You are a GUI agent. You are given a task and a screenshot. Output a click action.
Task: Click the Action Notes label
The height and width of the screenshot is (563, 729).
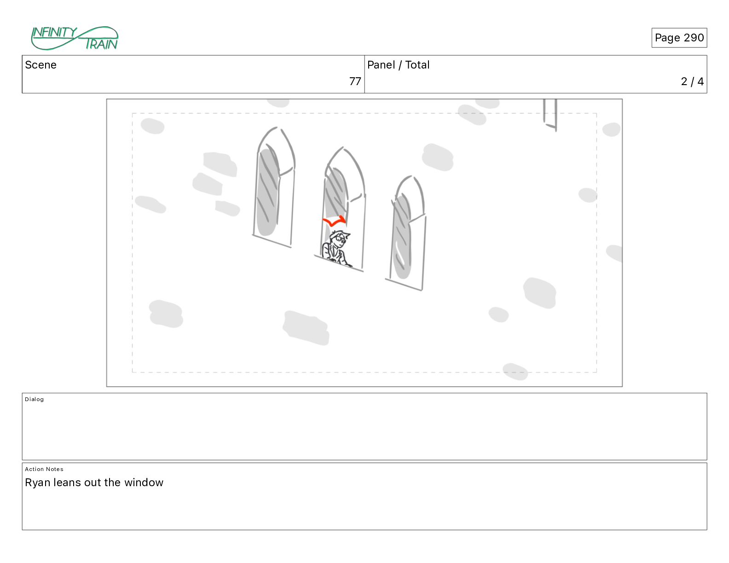(x=44, y=469)
